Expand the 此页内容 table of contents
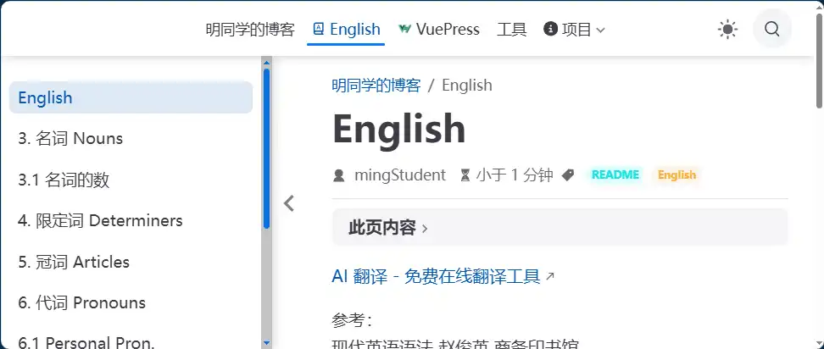824x349 pixels. coord(389,227)
